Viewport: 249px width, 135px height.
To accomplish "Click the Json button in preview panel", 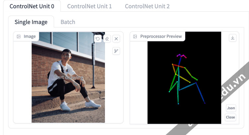I will click(231, 108).
